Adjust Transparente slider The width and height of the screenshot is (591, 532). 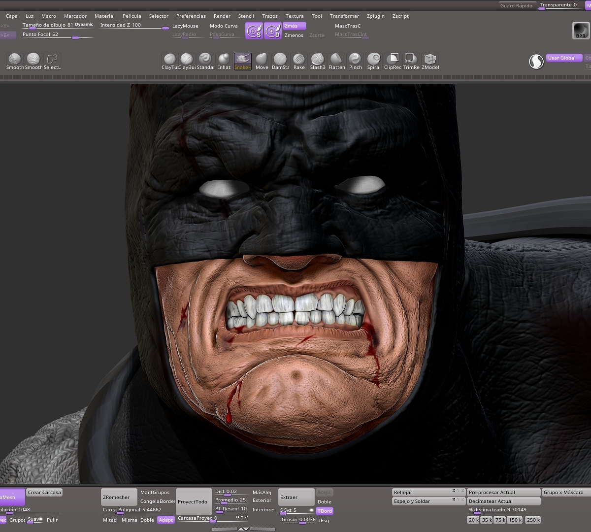click(559, 6)
